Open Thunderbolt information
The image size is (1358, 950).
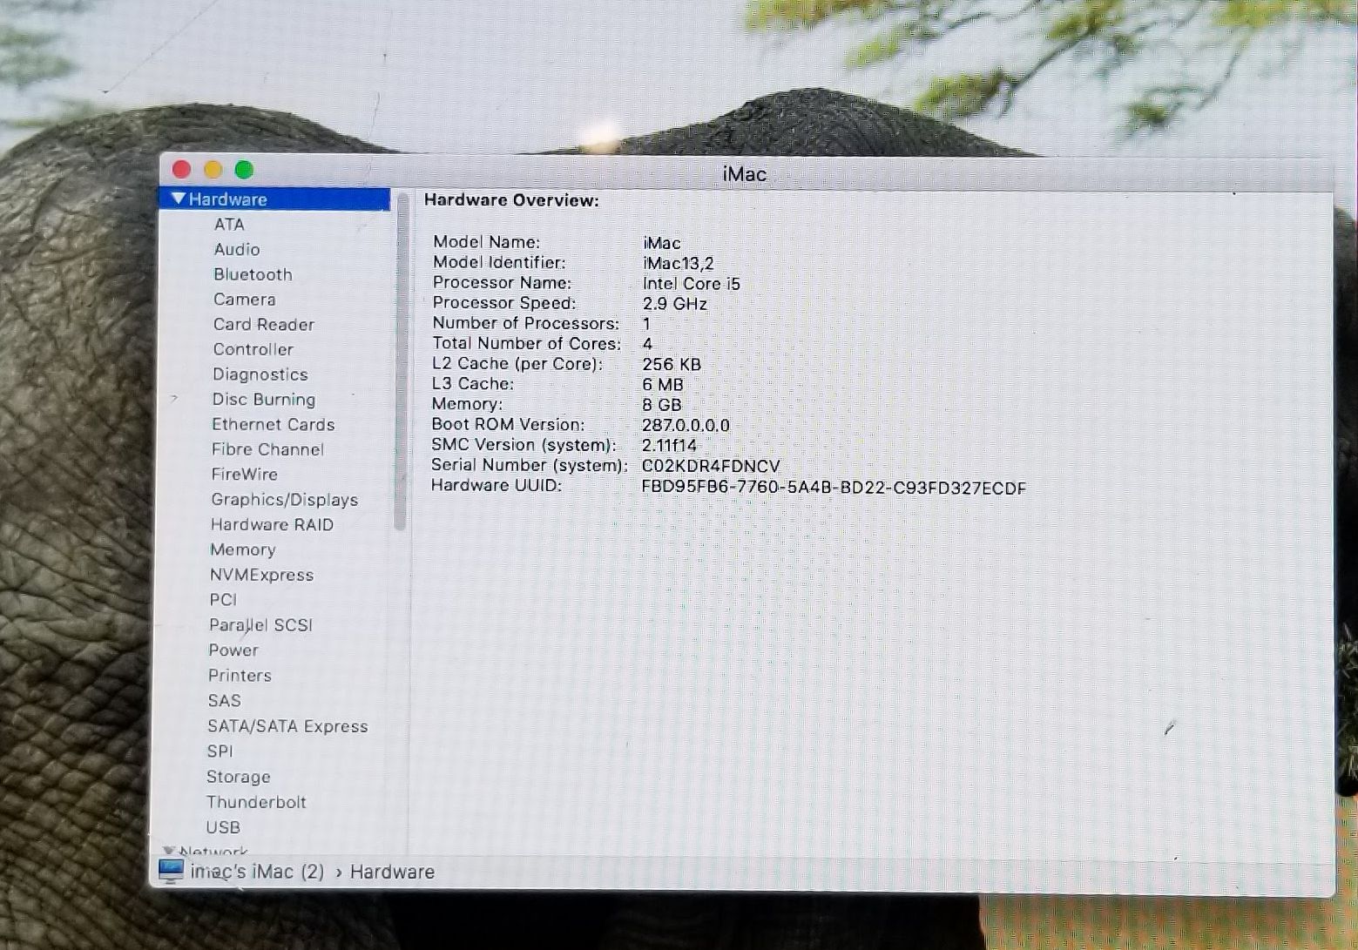256,802
